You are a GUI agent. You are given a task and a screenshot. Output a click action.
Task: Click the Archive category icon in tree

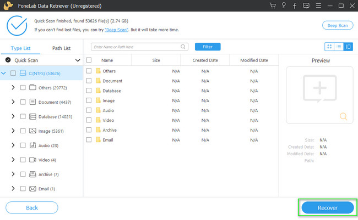click(32, 174)
